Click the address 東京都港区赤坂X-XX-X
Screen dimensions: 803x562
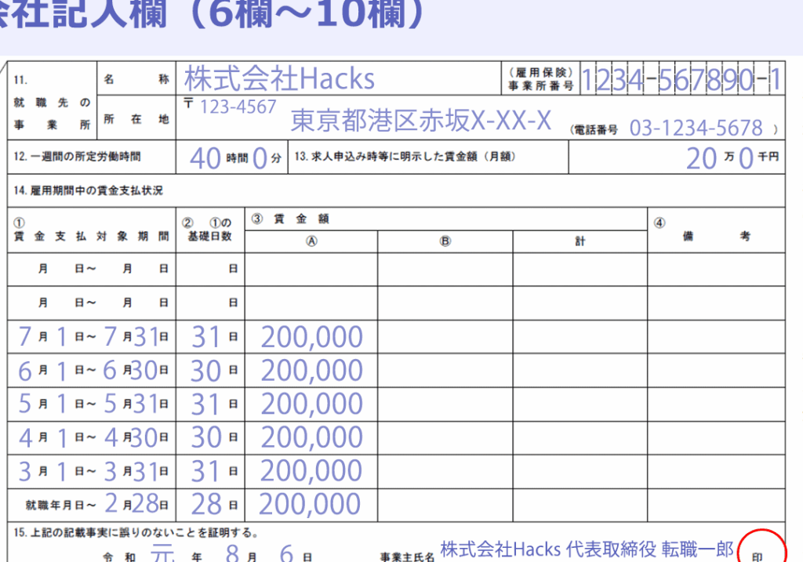point(420,121)
